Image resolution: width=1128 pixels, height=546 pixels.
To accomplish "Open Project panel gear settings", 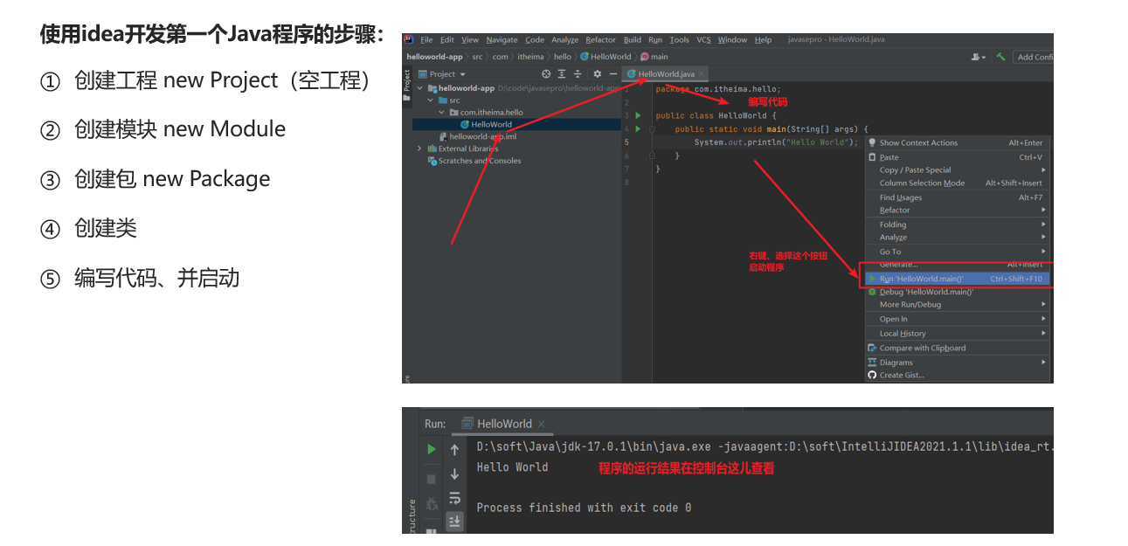I will 598,74.
